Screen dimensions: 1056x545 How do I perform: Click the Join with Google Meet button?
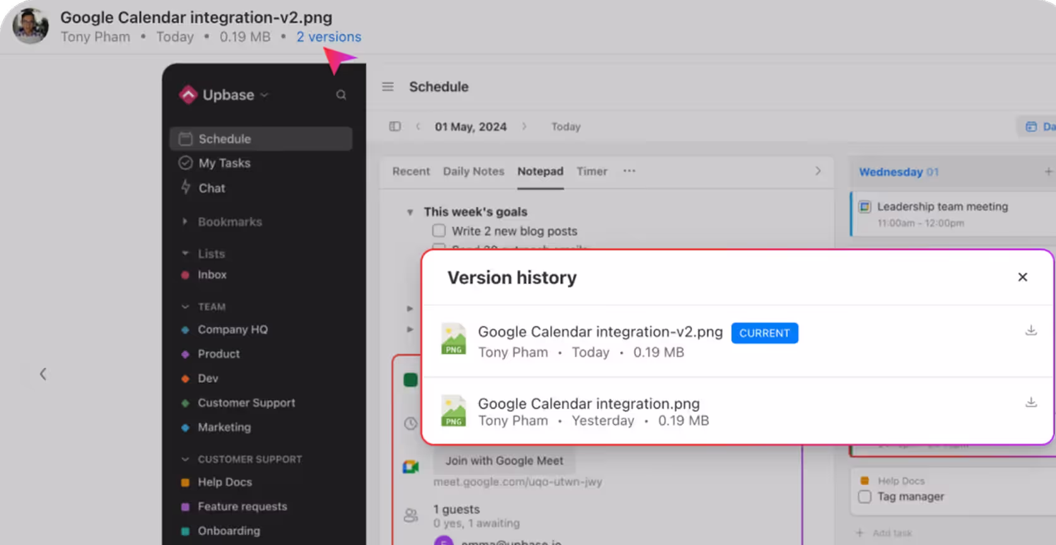504,461
